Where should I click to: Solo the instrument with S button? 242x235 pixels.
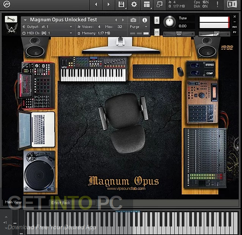(157, 20)
